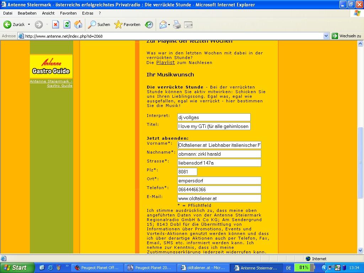Click the network connection tray icon
This screenshot has height=273, width=364.
(331, 268)
